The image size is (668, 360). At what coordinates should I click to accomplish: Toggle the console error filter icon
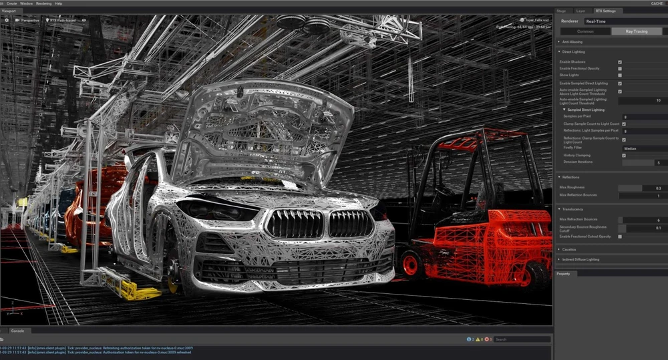[x=486, y=339]
